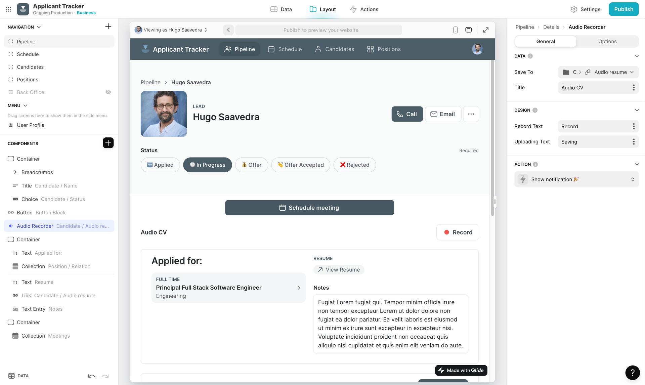Image resolution: width=645 pixels, height=385 pixels.
Task: Expand preview to fullscreen
Action: point(486,30)
